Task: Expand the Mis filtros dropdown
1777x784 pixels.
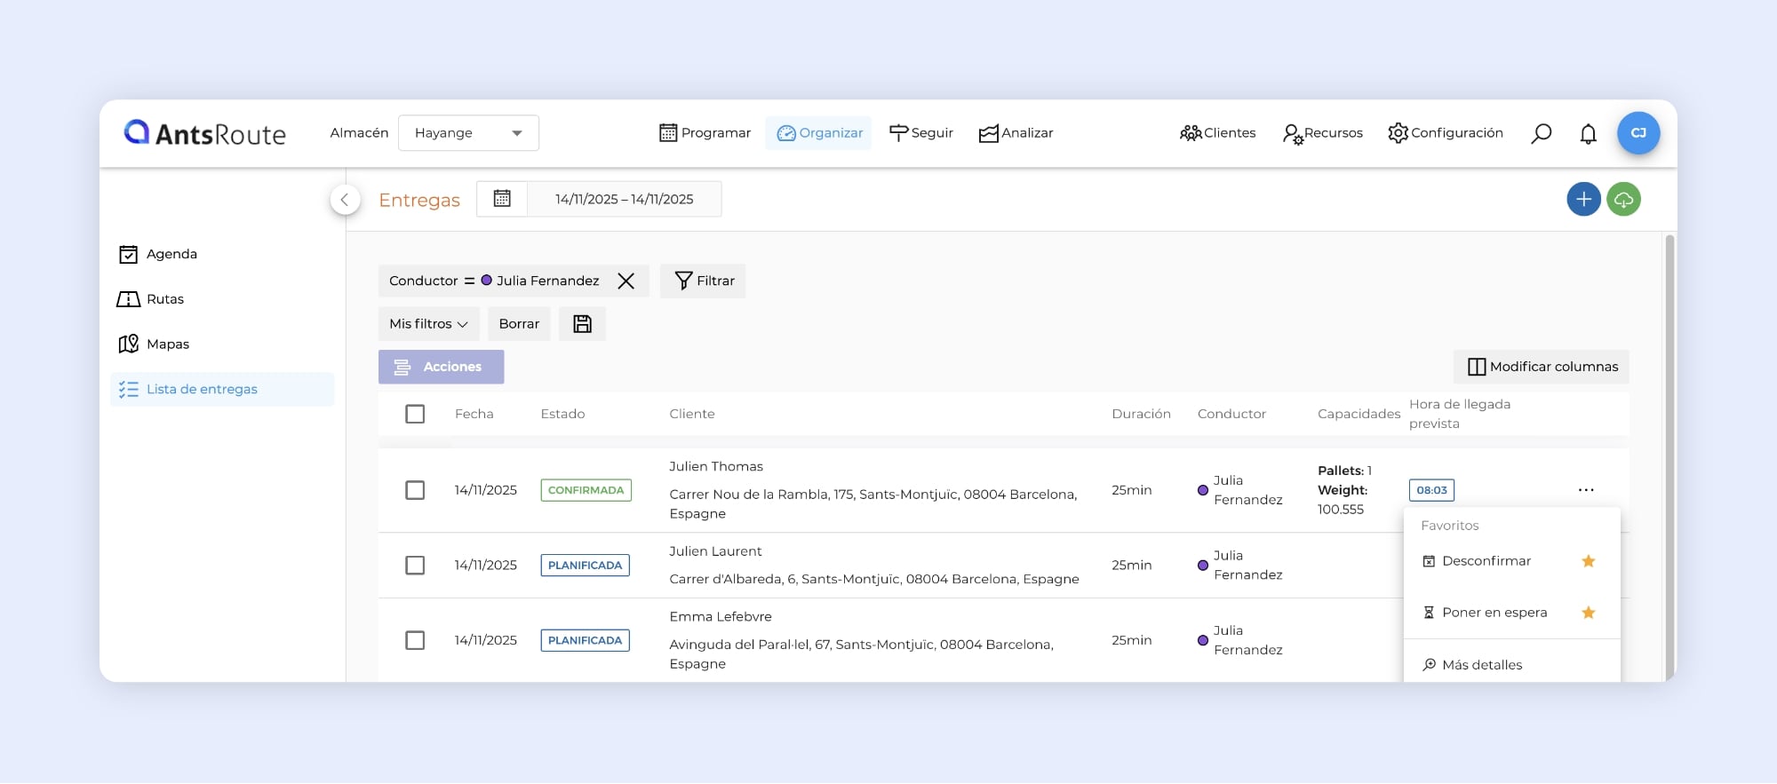Action: [428, 324]
